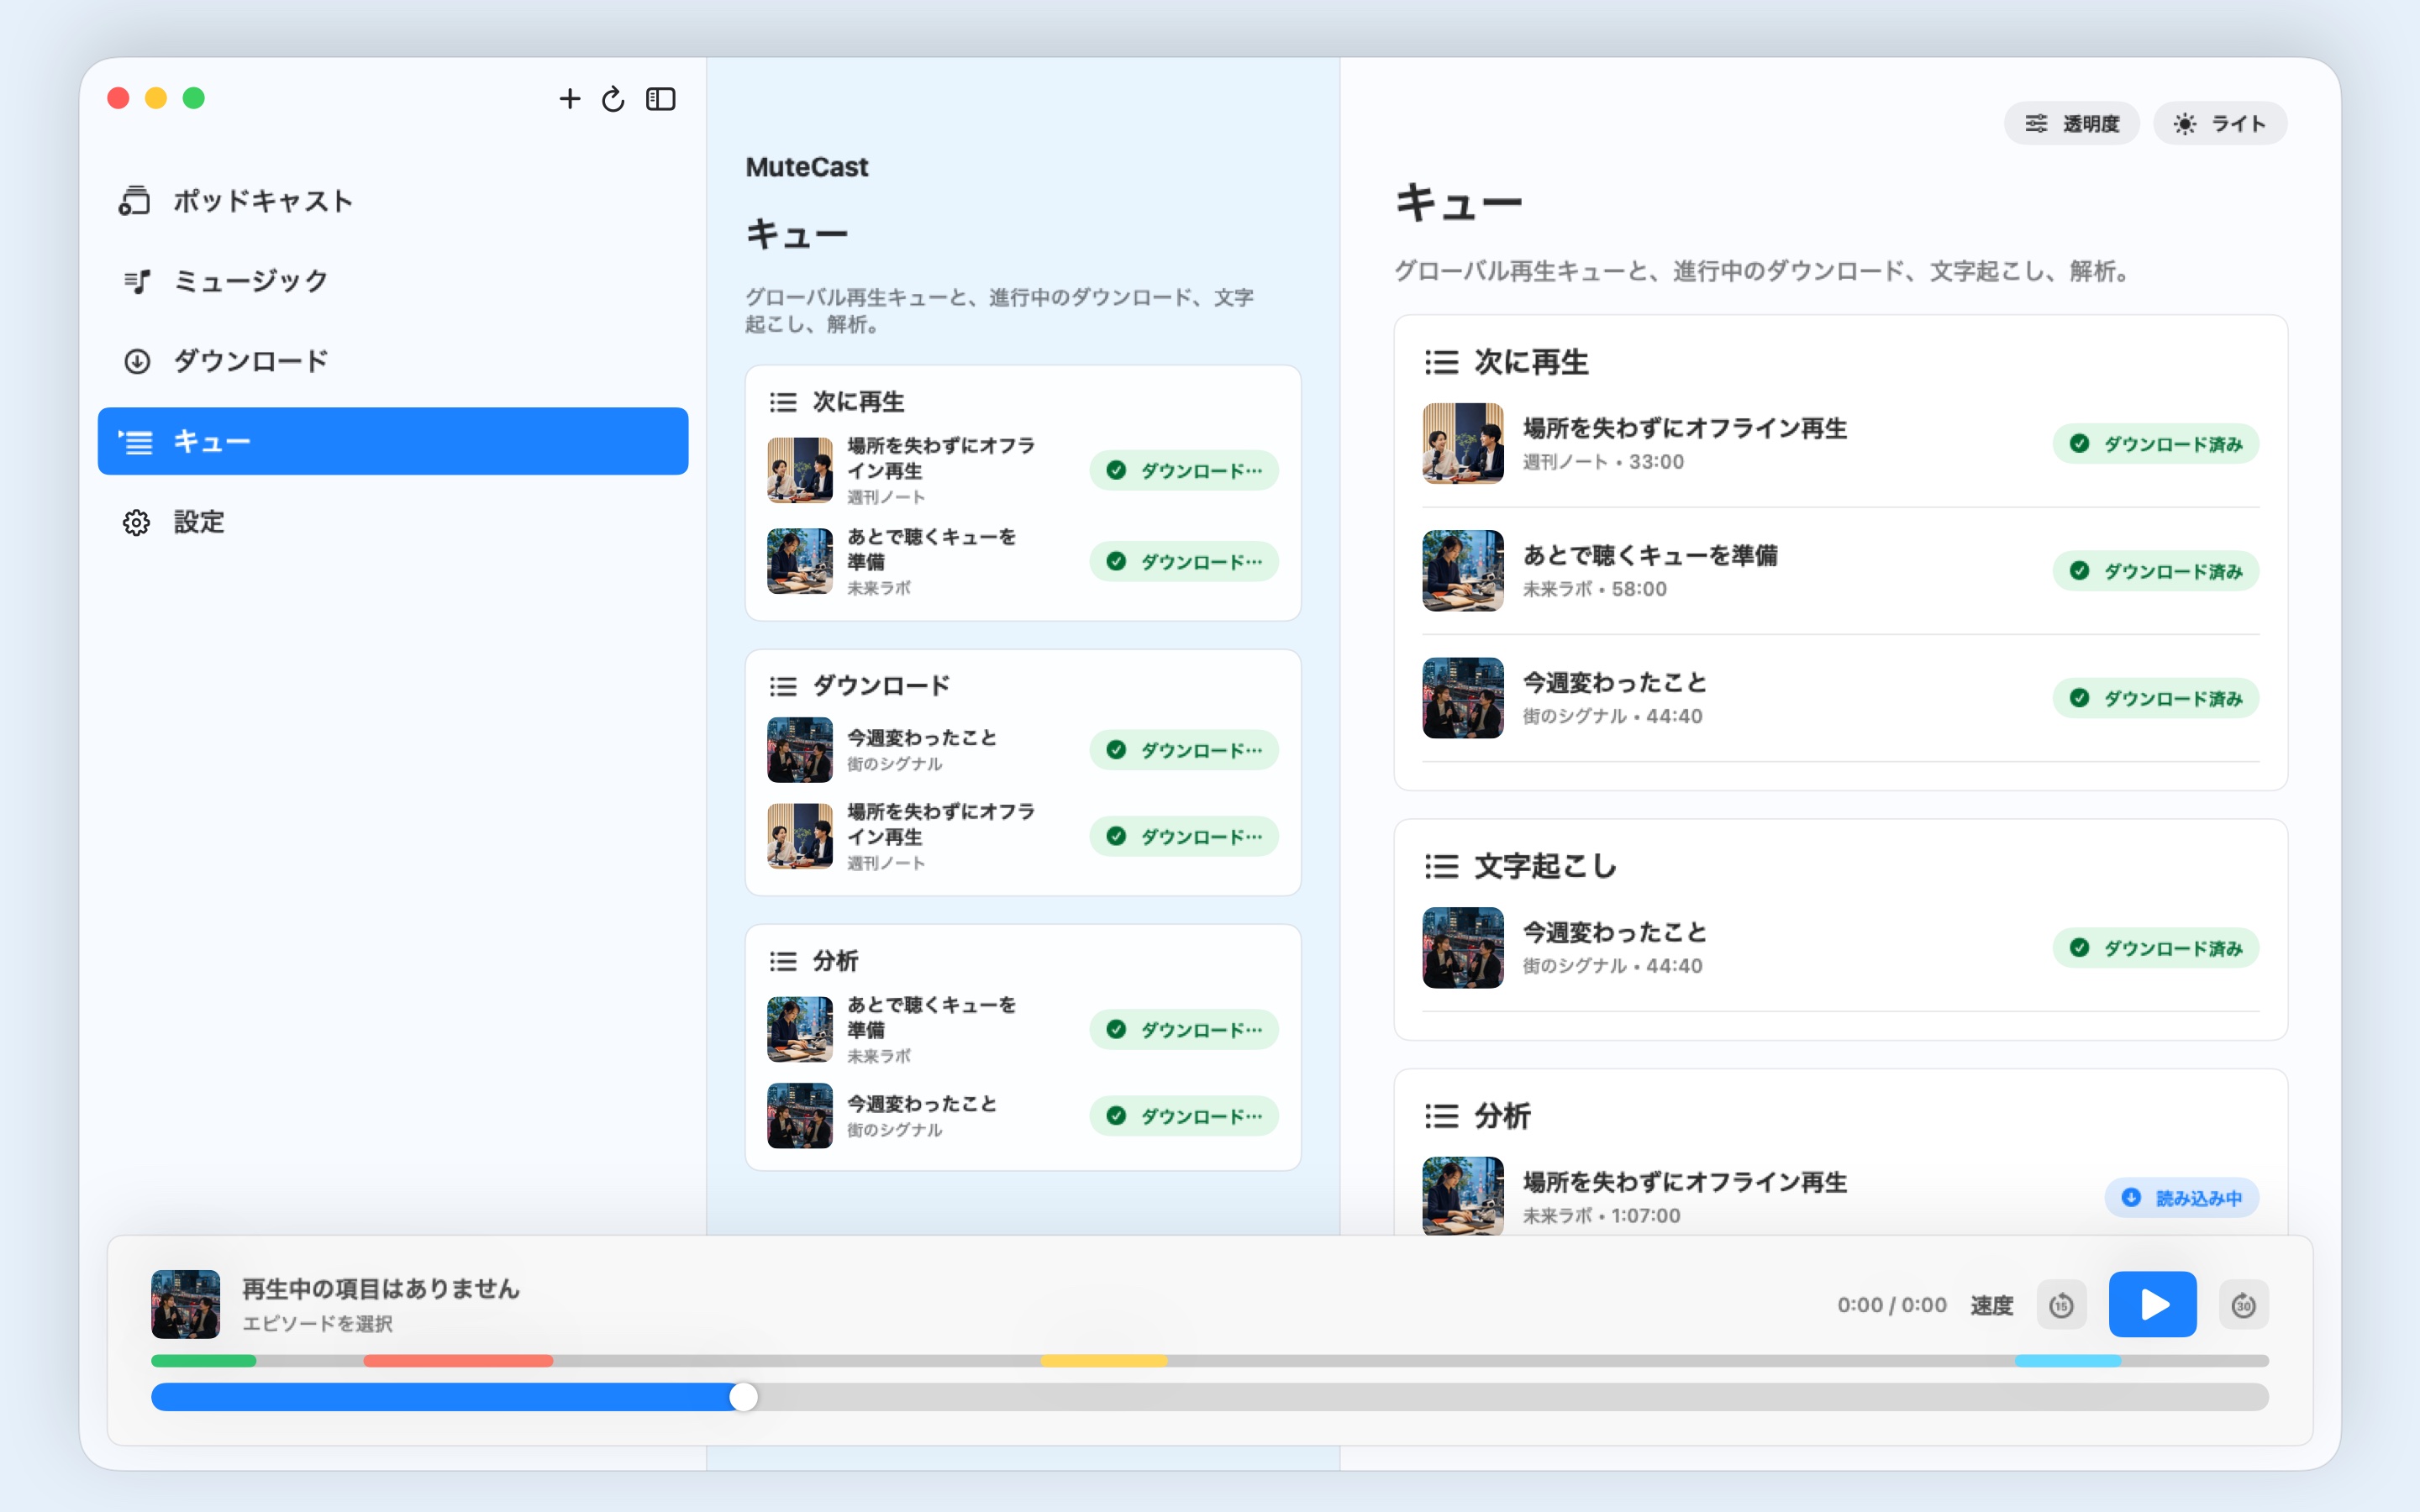
Task: Click list icon beside middle 分析 heading
Action: [x=782, y=961]
